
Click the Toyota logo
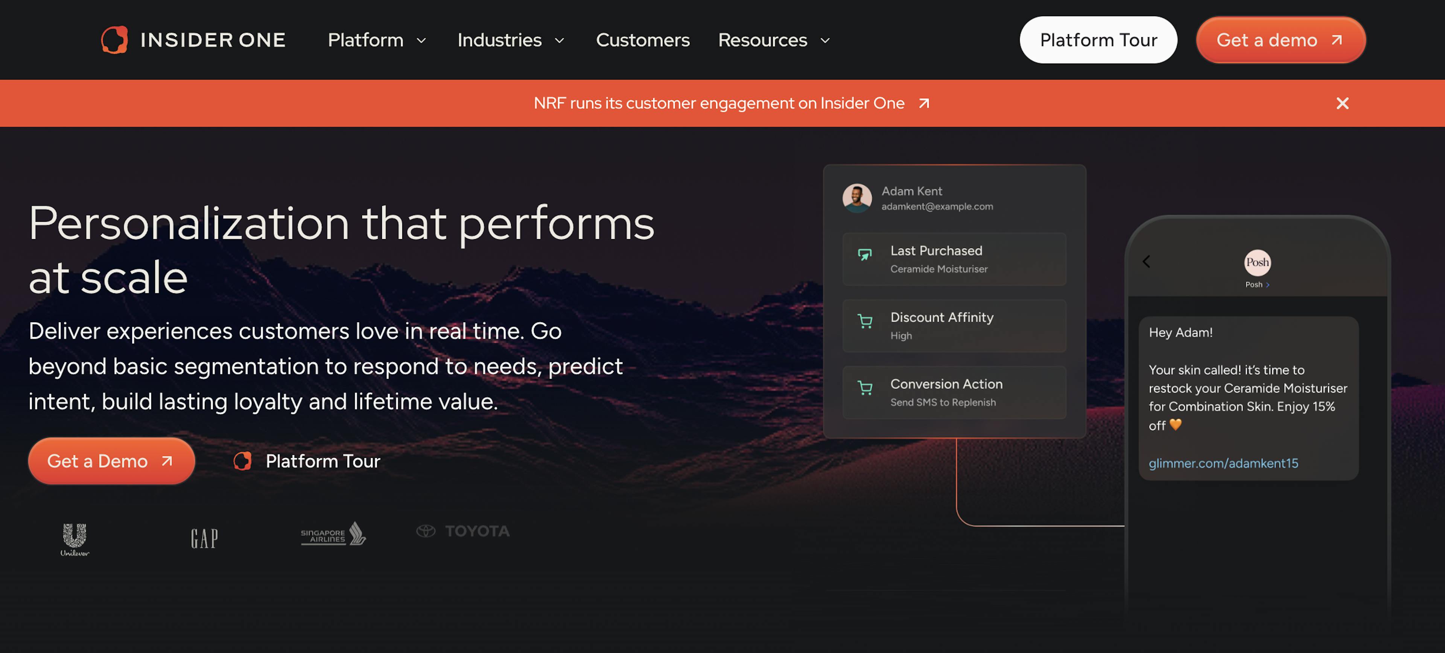coord(463,531)
